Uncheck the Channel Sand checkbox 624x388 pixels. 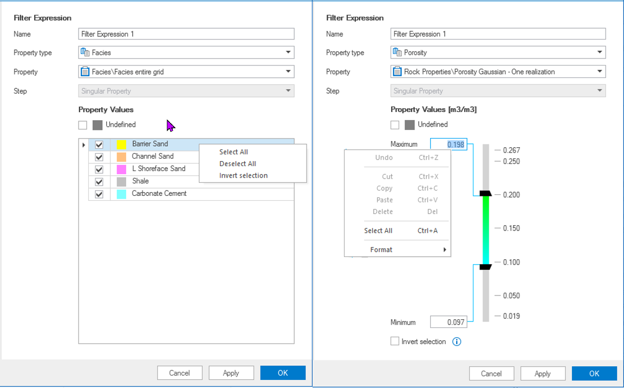tap(99, 157)
